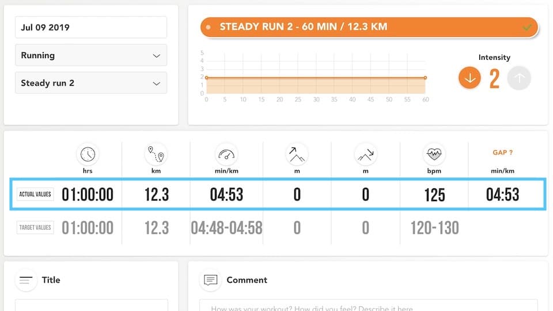Toggle the green checkmark on workout banner
The height and width of the screenshot is (311, 553).
pos(527,27)
